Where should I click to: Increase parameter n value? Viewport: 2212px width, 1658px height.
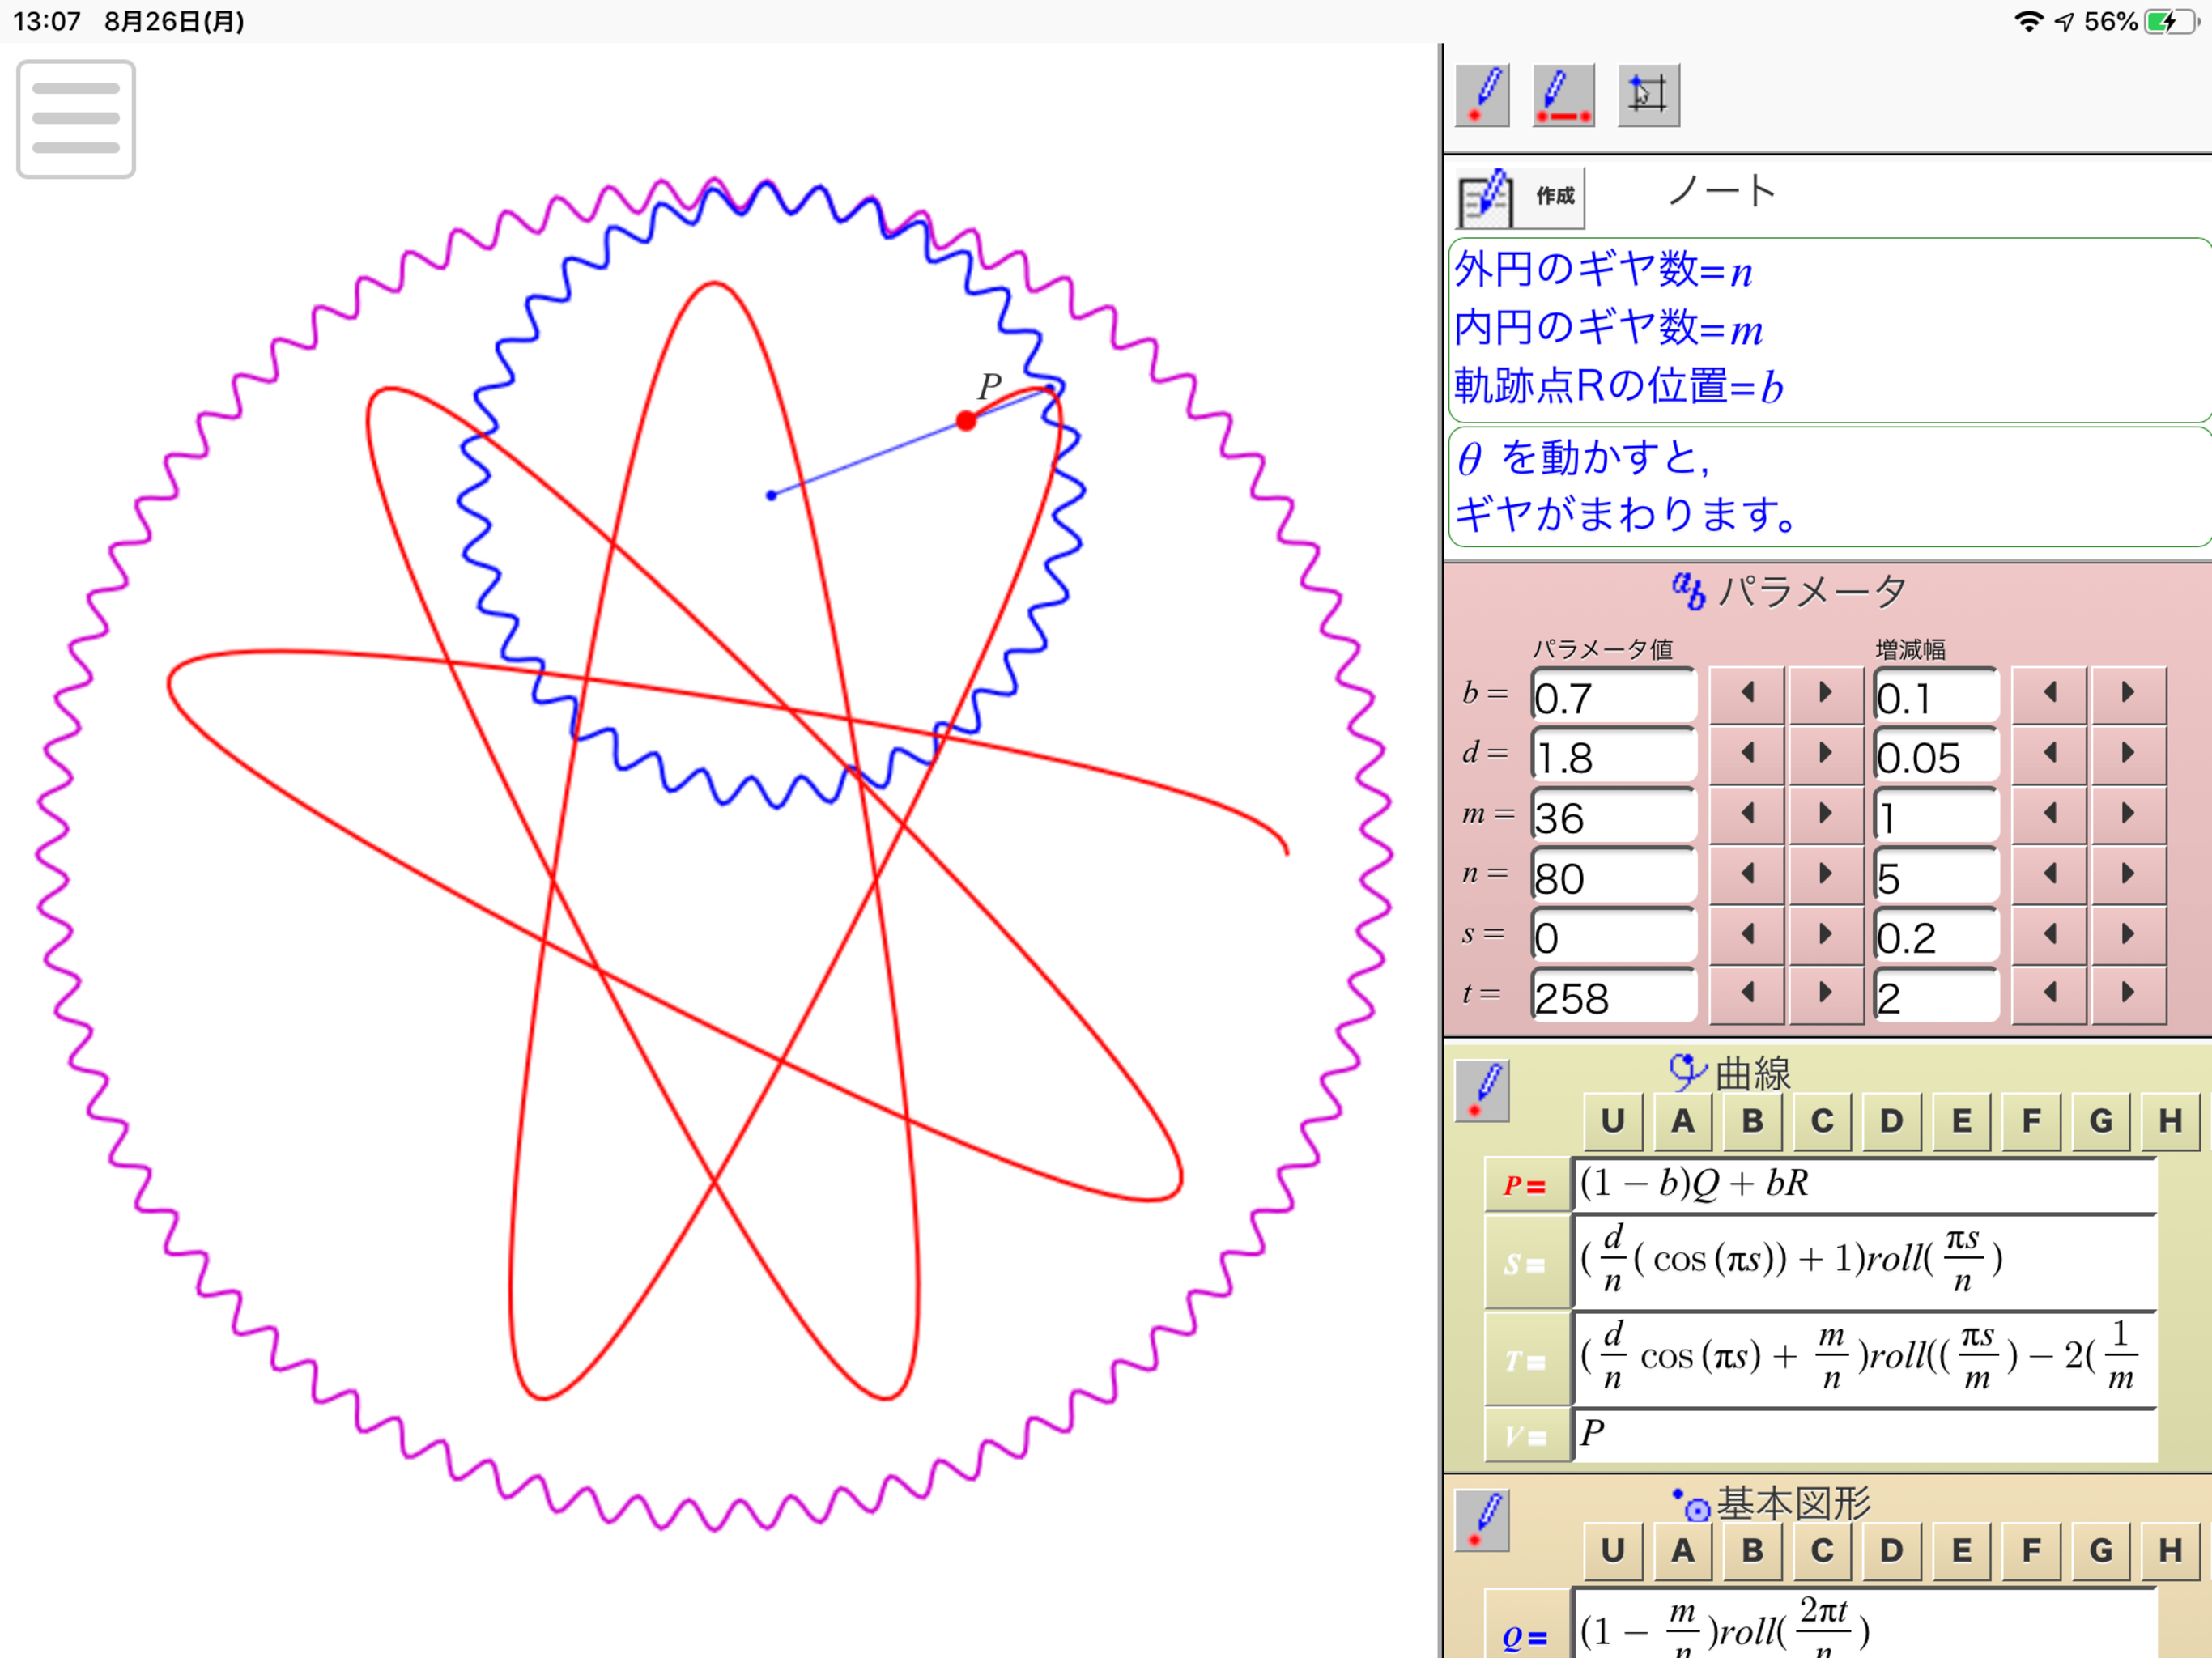(1825, 874)
